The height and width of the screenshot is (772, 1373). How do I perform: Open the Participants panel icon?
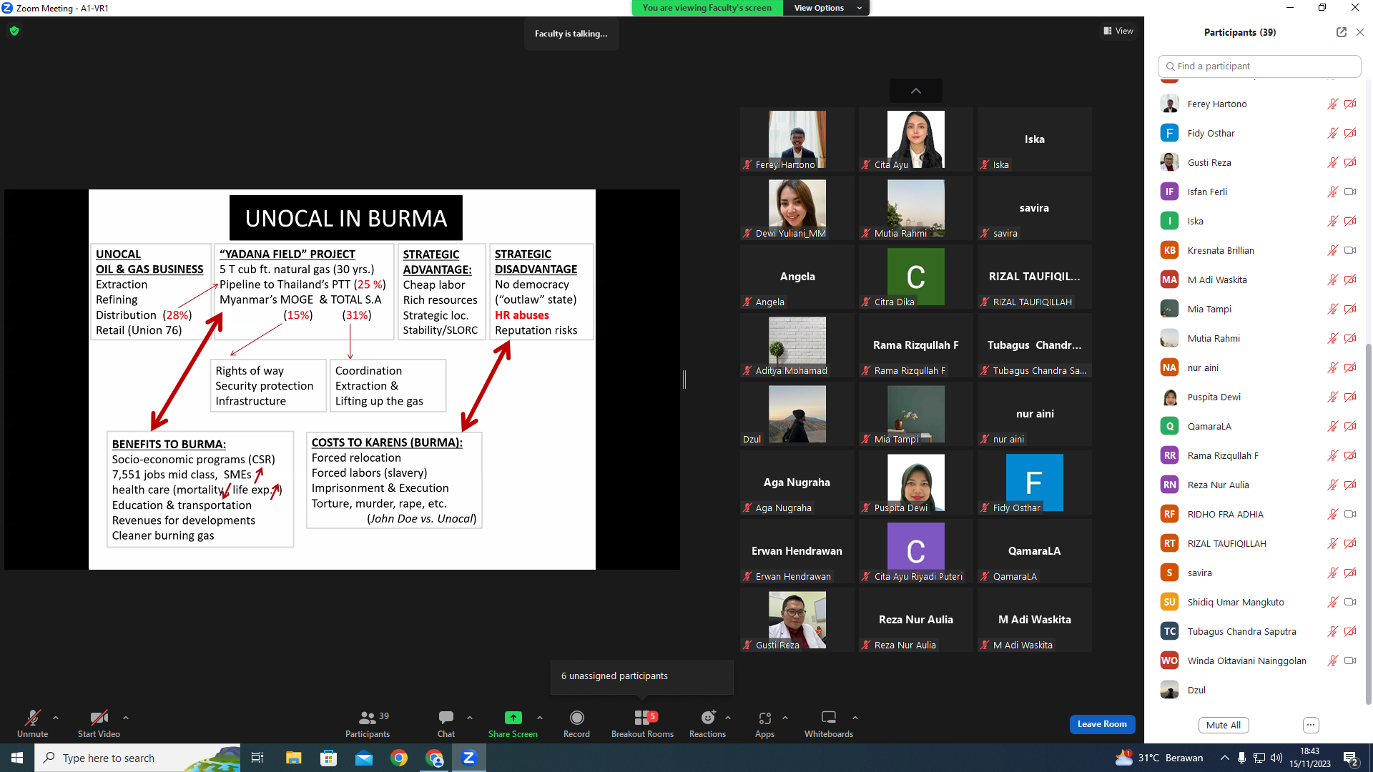click(x=368, y=718)
